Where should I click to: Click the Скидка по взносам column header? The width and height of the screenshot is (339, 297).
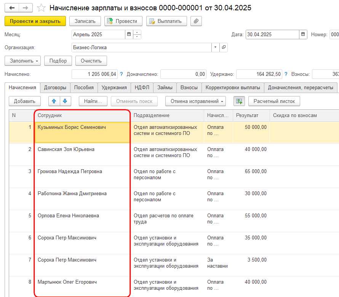point(304,116)
